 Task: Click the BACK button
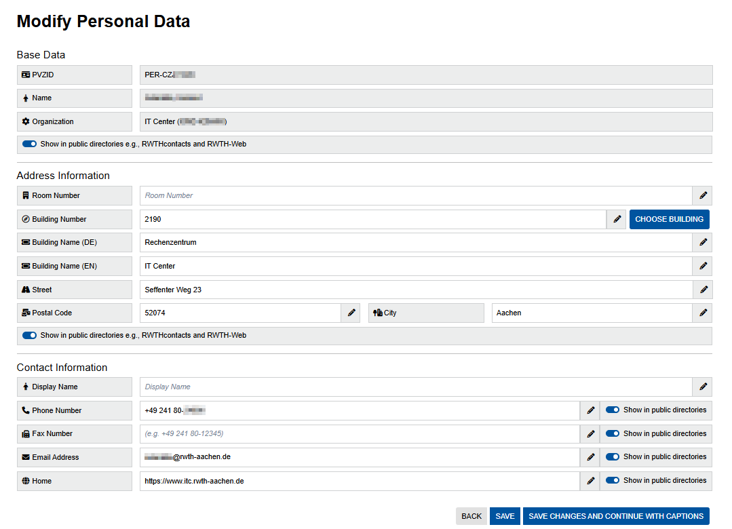pyautogui.click(x=471, y=516)
